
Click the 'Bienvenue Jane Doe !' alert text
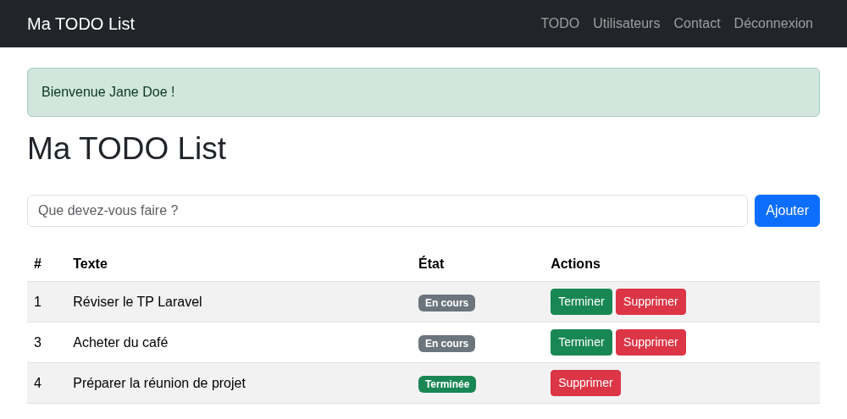pyautogui.click(x=108, y=91)
